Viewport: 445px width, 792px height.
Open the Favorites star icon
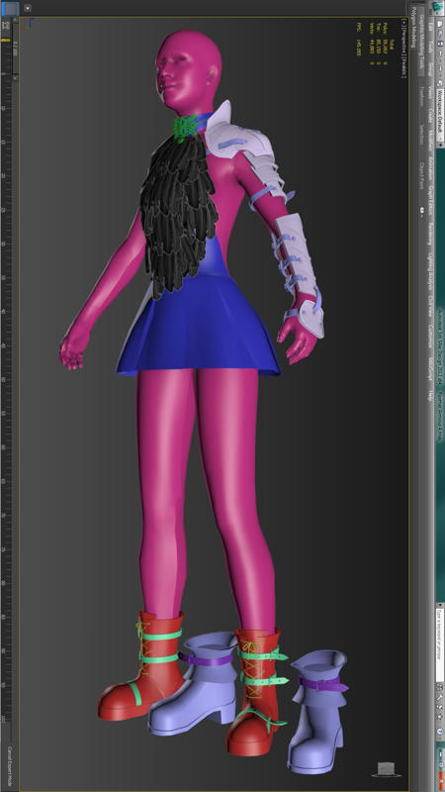click(x=440, y=717)
